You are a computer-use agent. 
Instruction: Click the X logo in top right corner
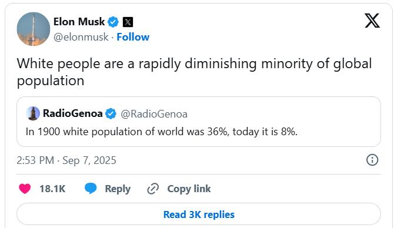point(372,21)
